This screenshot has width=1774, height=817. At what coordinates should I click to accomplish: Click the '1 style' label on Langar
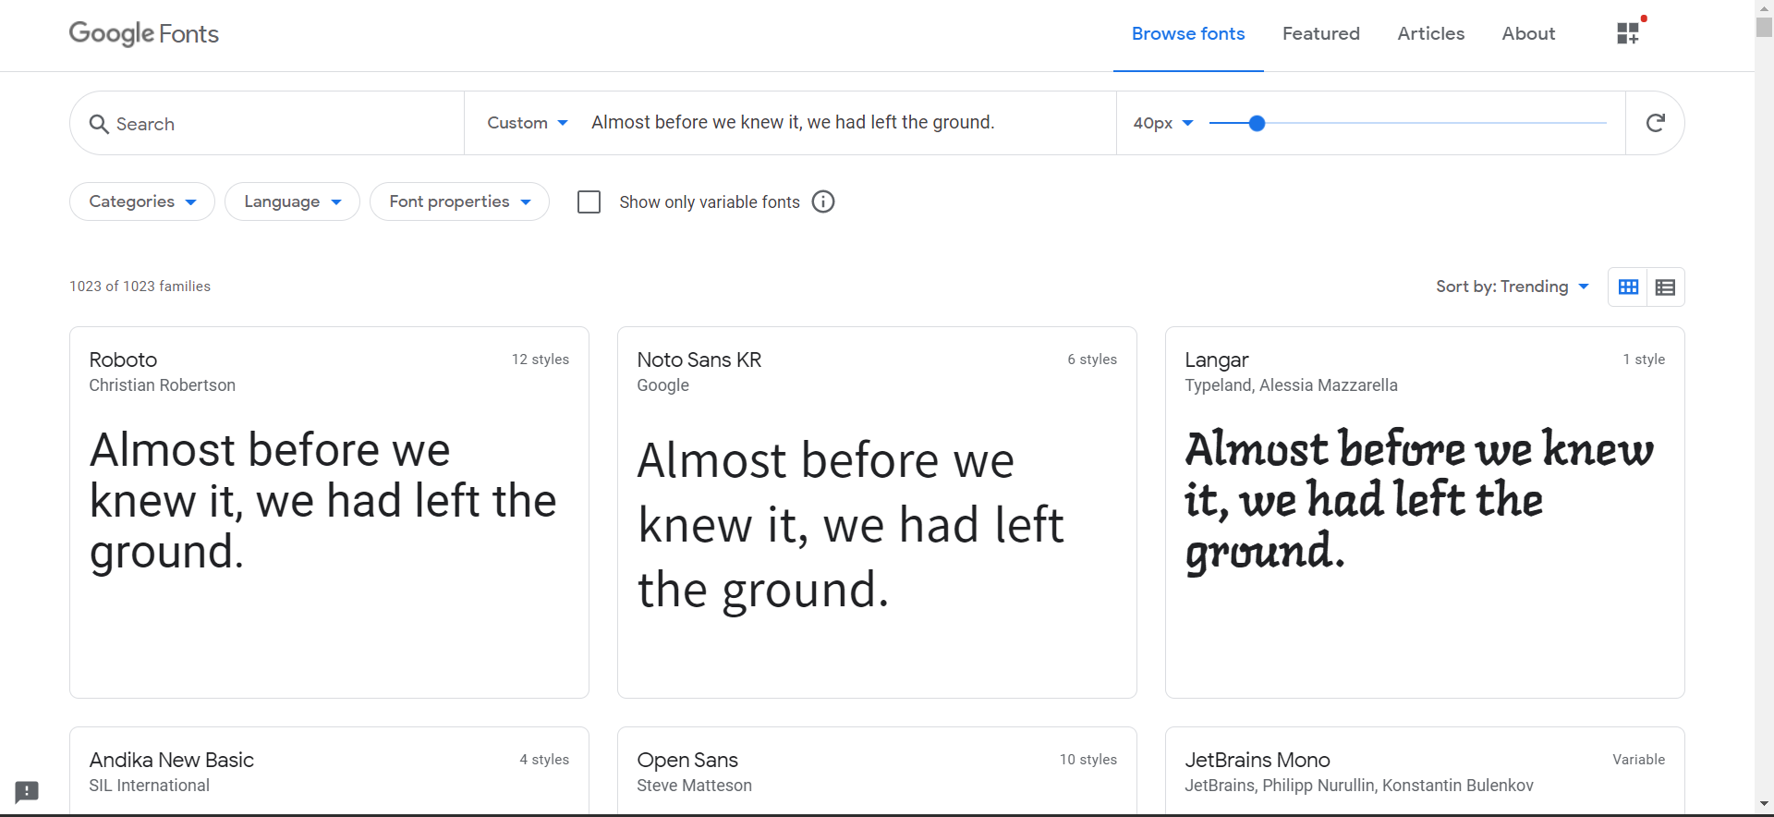click(1644, 360)
